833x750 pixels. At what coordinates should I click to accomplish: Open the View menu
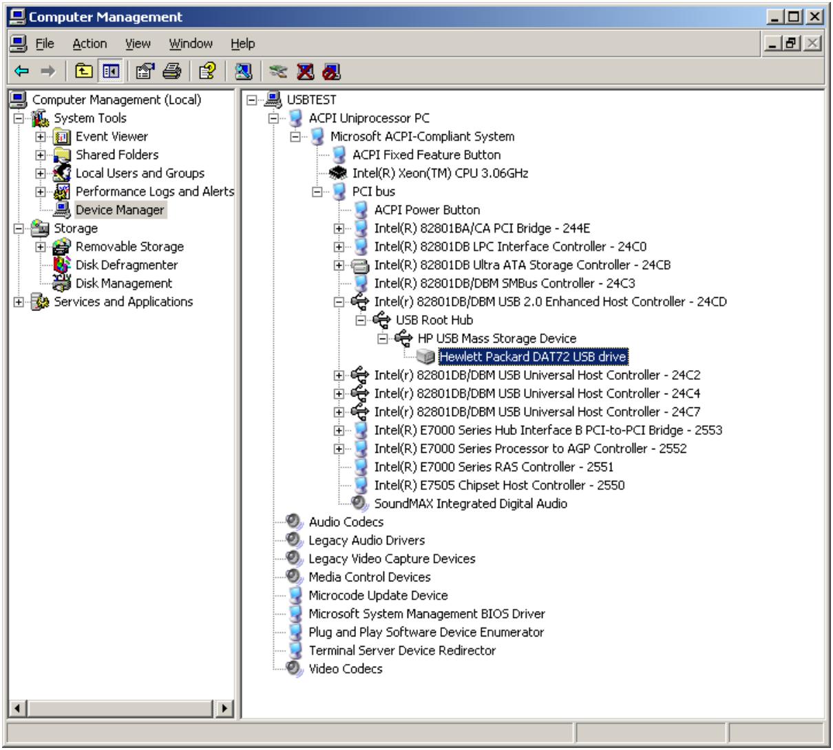(x=138, y=43)
